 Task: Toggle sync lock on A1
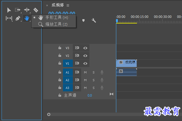(77, 72)
